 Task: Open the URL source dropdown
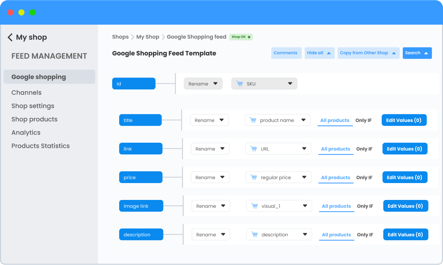(x=278, y=149)
